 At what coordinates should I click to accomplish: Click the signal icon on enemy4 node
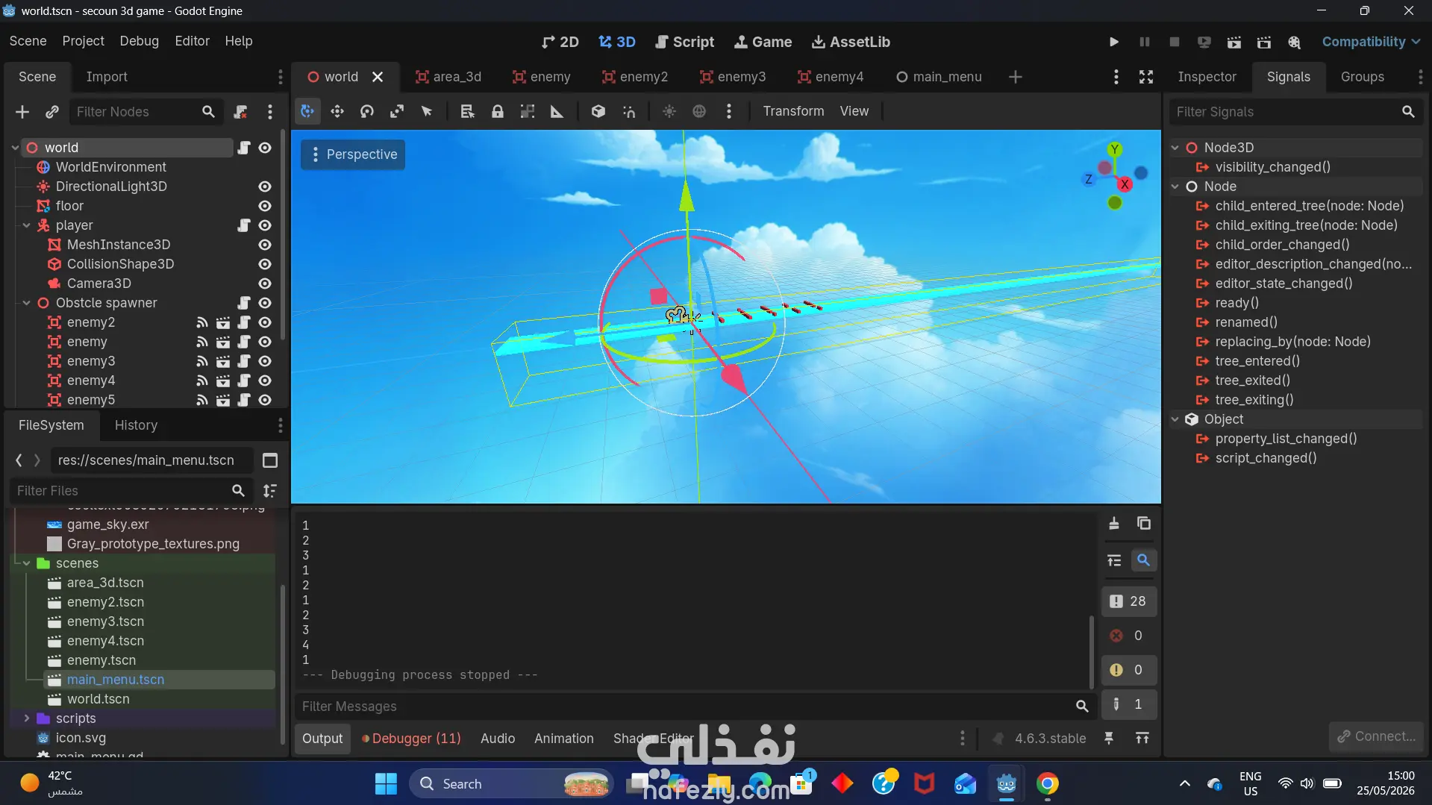click(202, 380)
